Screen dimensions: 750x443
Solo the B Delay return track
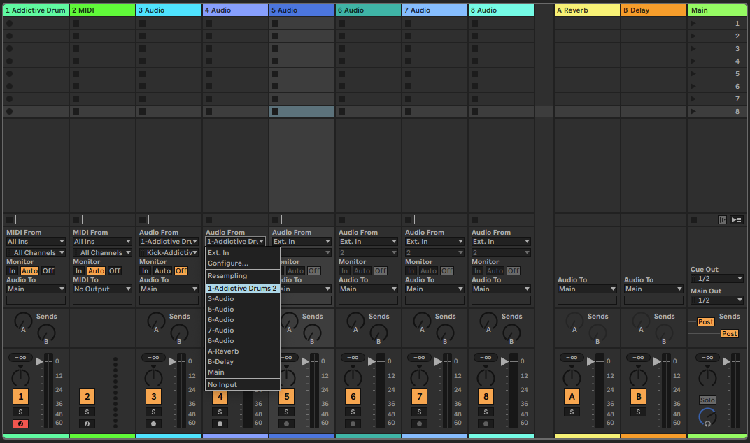pyautogui.click(x=638, y=412)
